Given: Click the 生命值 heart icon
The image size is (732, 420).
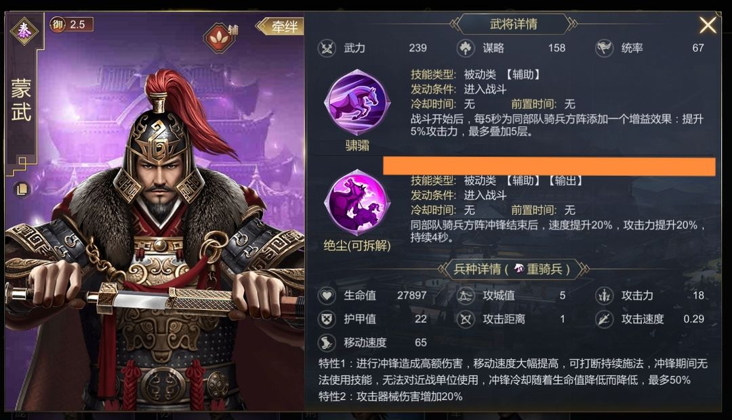Looking at the screenshot, I should (x=327, y=295).
